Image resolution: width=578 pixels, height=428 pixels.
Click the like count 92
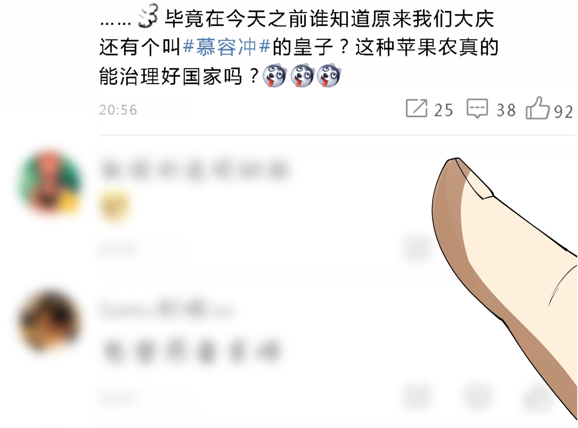pos(563,112)
